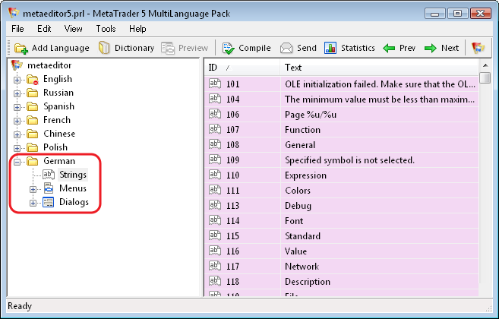Screen dimensions: 499x319
Task: Select the 'OLE initialization failed' row text
Action: coord(380,84)
